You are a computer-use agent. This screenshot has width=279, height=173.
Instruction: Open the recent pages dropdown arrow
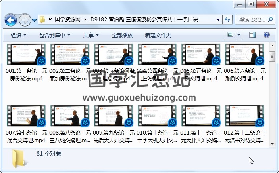click(x=35, y=20)
